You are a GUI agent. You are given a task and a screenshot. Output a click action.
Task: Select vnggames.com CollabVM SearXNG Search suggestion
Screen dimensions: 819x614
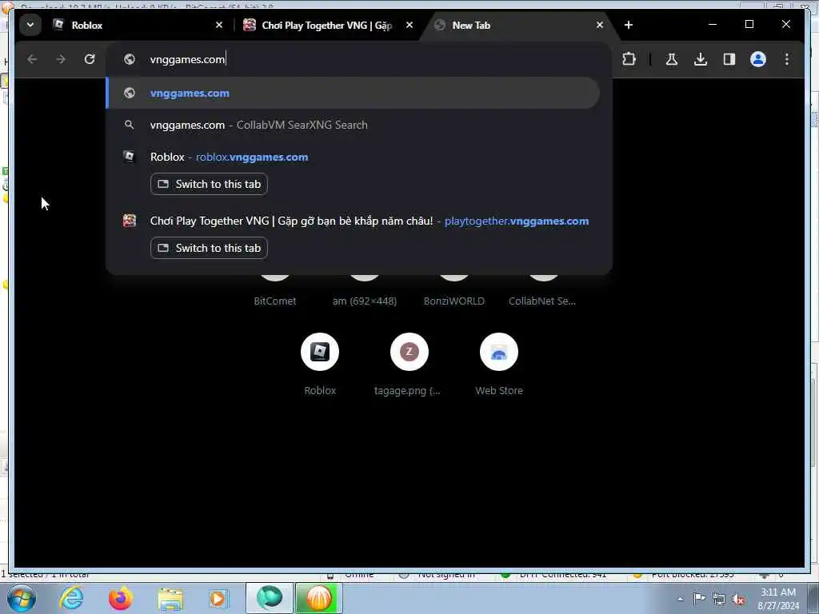click(353, 125)
